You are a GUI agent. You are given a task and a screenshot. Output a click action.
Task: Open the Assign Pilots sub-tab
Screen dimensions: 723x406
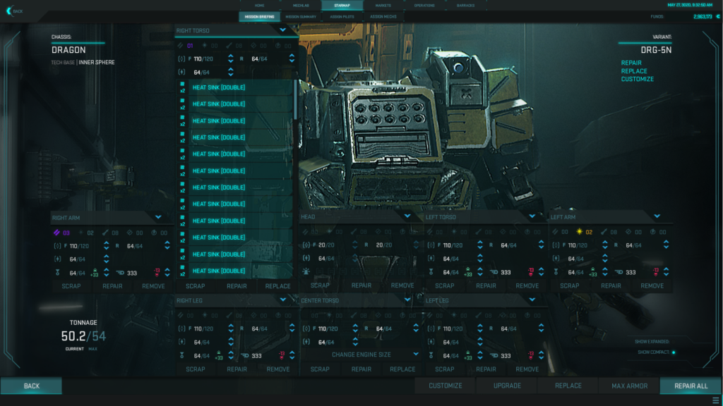pyautogui.click(x=341, y=16)
